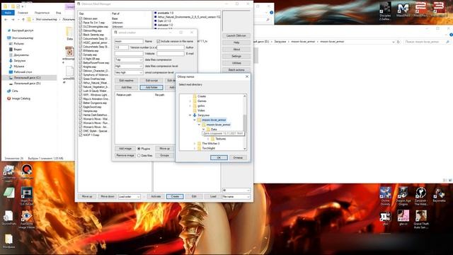This screenshot has height=255, width=453.
Task: Uncheck Better Dungeons.esp in the plugin list
Action: point(81,103)
